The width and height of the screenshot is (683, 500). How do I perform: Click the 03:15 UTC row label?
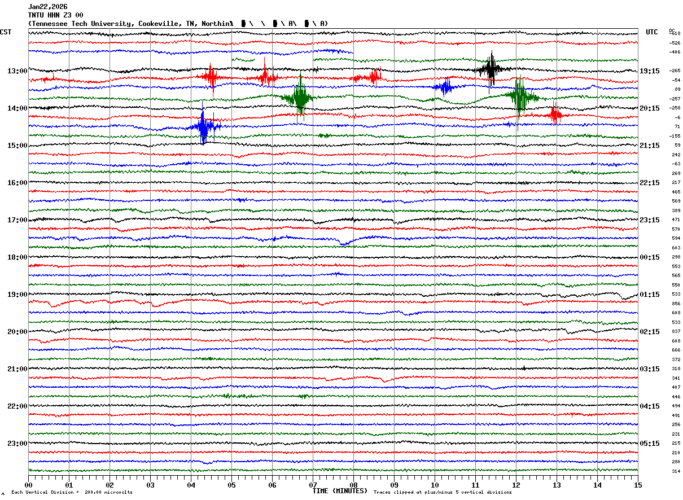coord(650,369)
